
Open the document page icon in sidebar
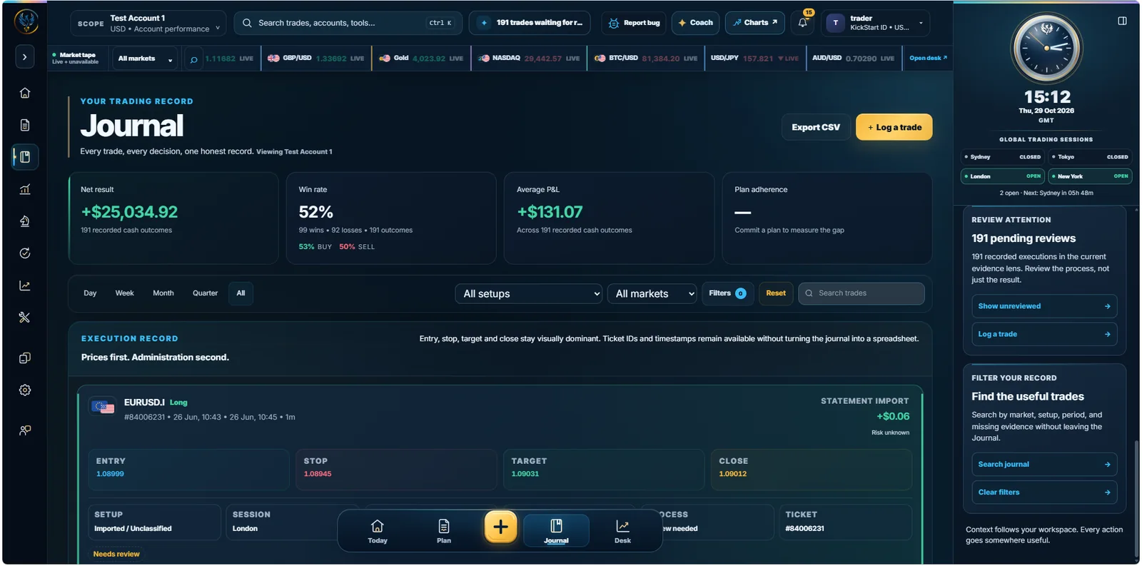[x=25, y=125]
